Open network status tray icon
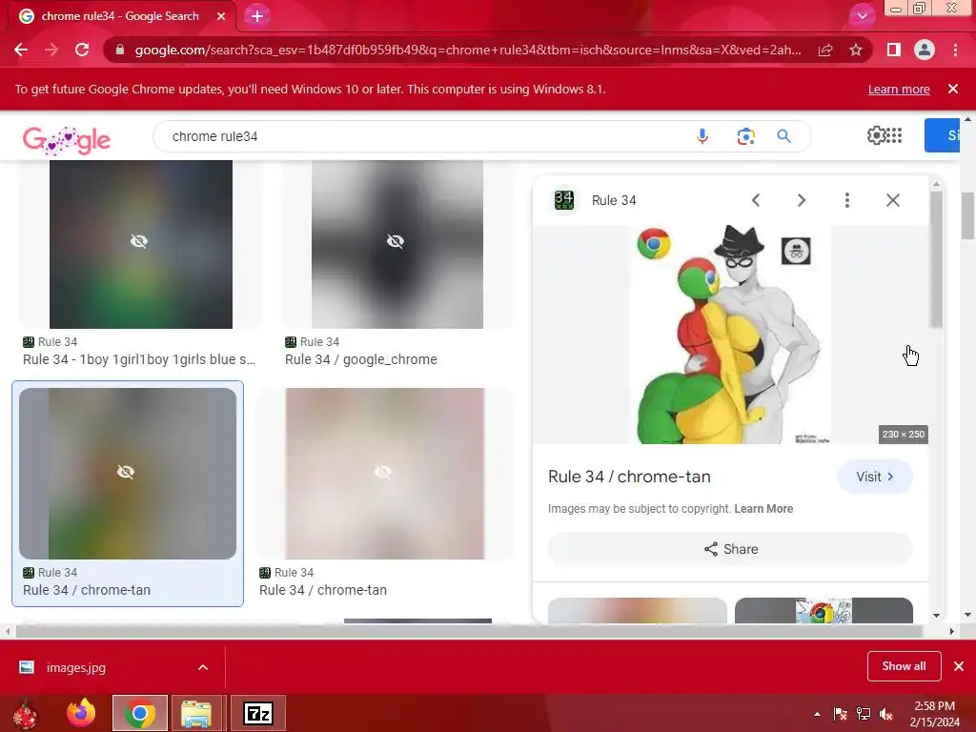 tap(864, 714)
